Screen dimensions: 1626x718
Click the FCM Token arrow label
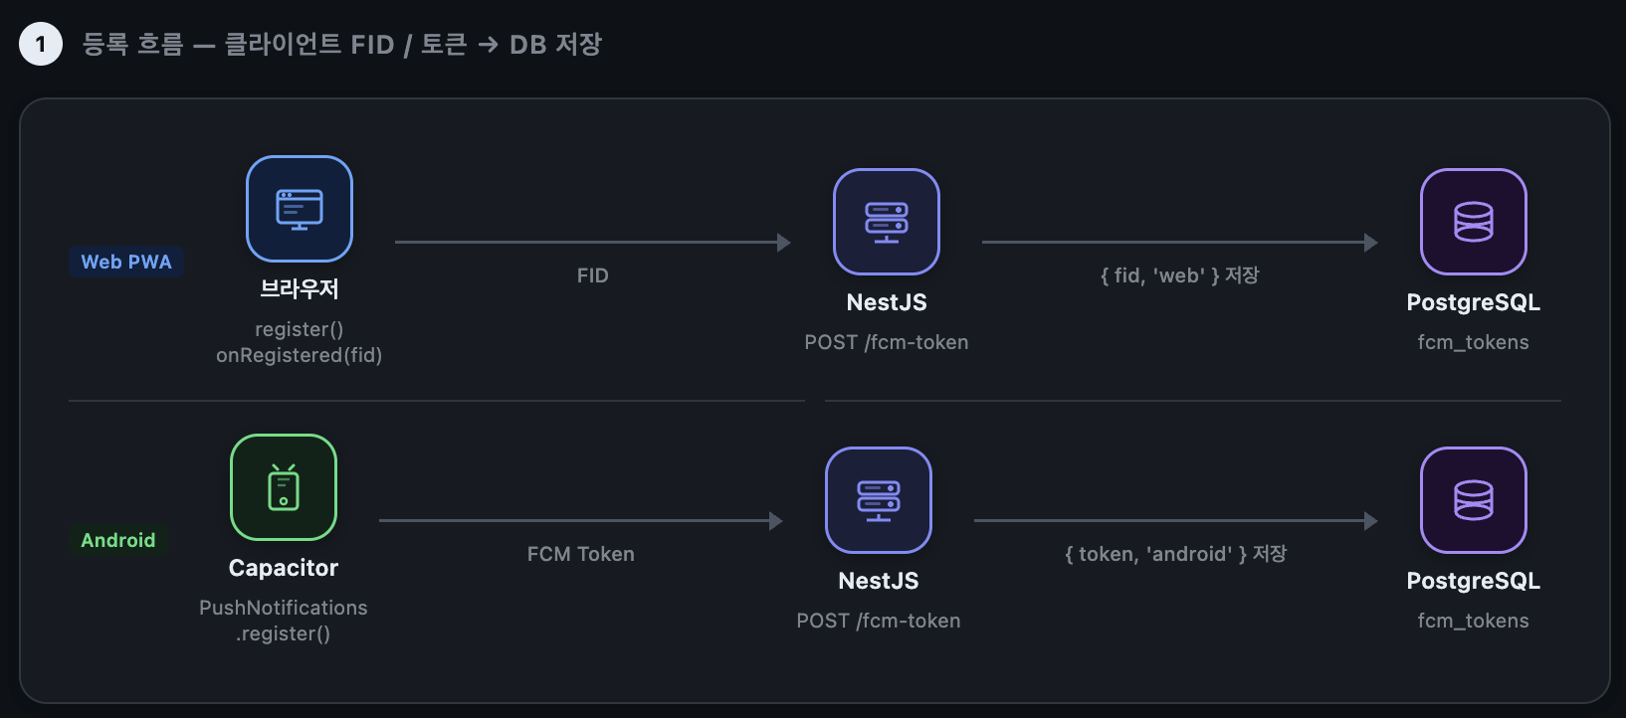coord(581,554)
